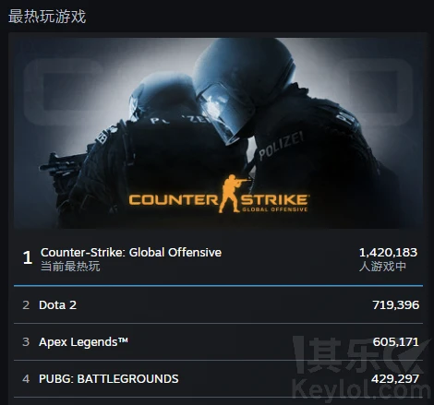
Task: Click the rank number 1 badge
Action: [x=28, y=257]
